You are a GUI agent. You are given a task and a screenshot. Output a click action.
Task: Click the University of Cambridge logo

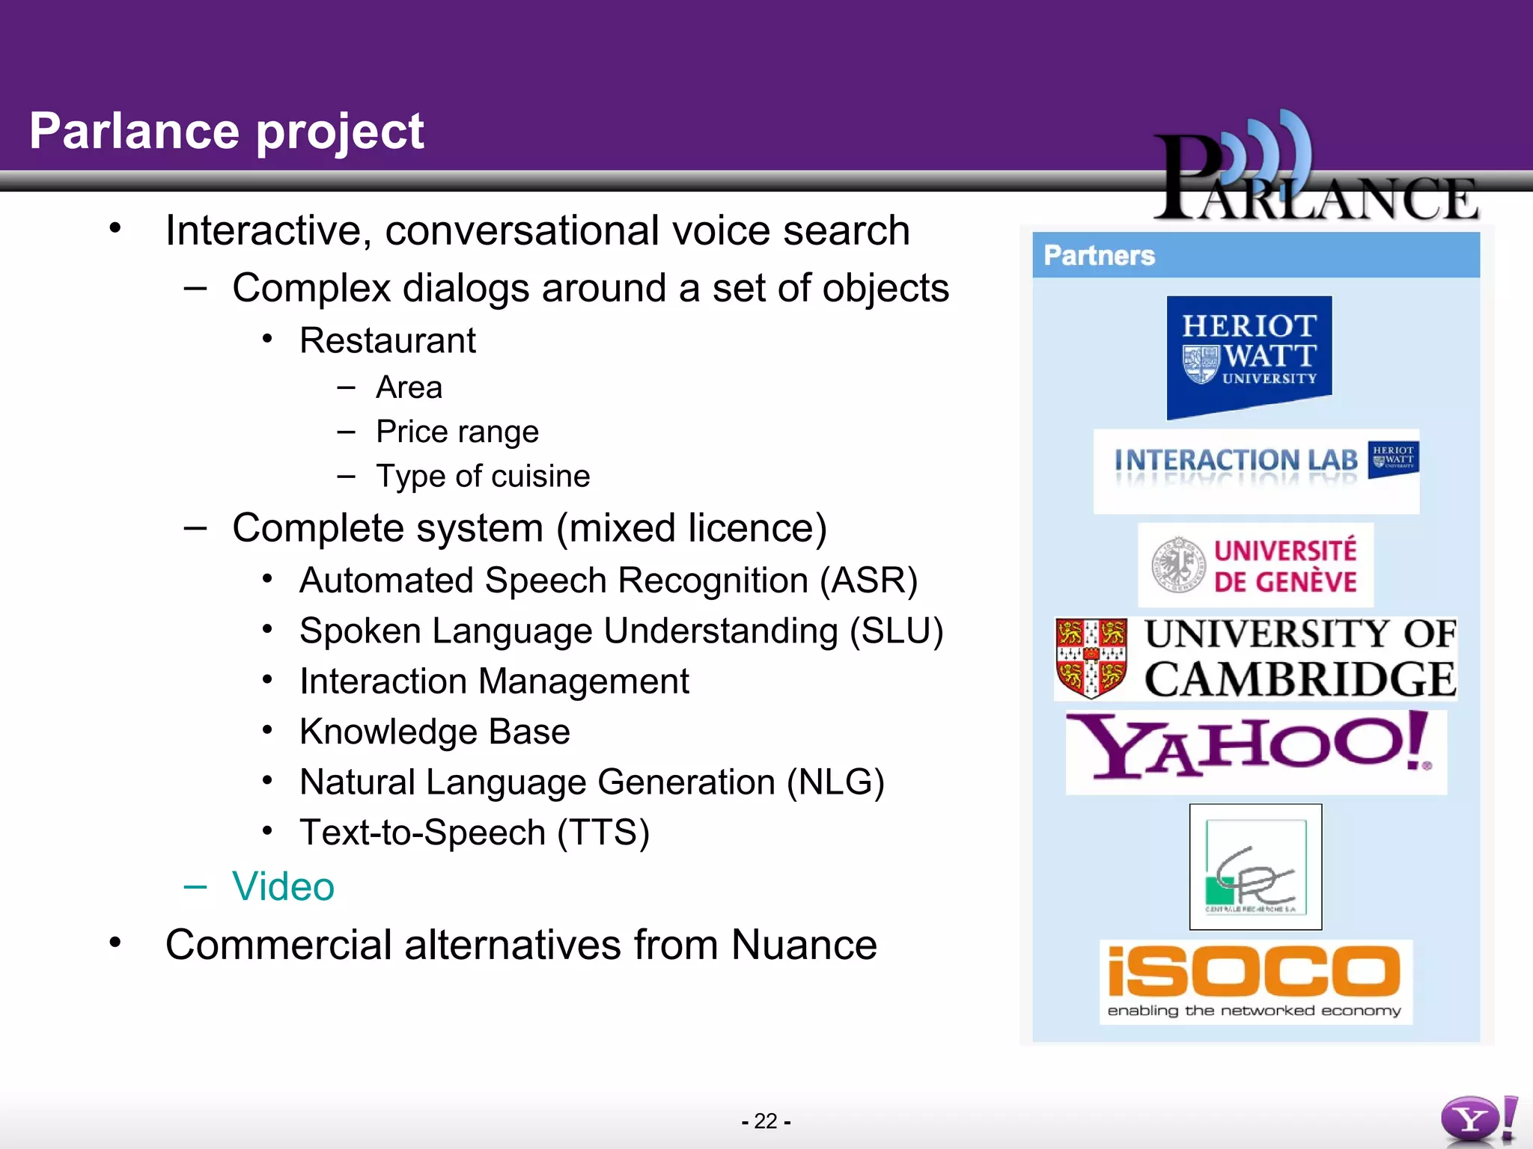pos(1256,658)
